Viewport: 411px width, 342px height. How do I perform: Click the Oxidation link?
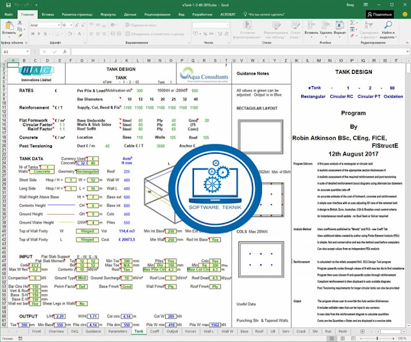tap(393, 96)
